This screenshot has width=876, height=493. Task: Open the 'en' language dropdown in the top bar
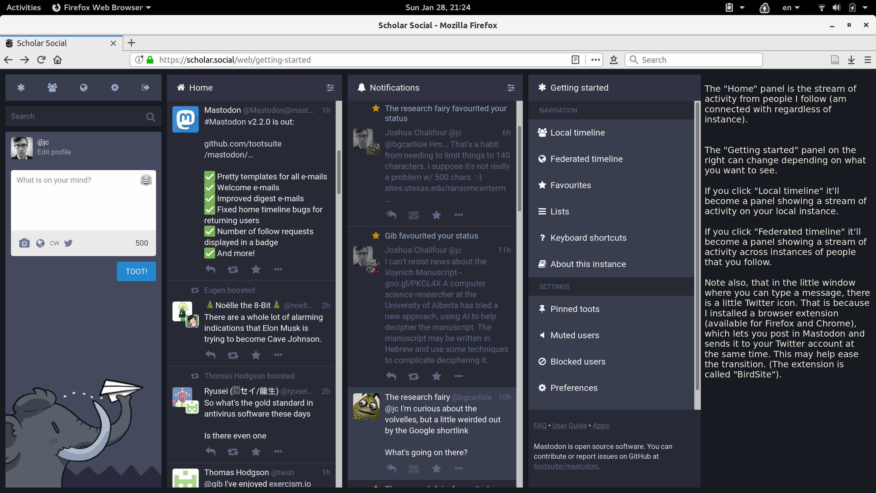coord(790,7)
